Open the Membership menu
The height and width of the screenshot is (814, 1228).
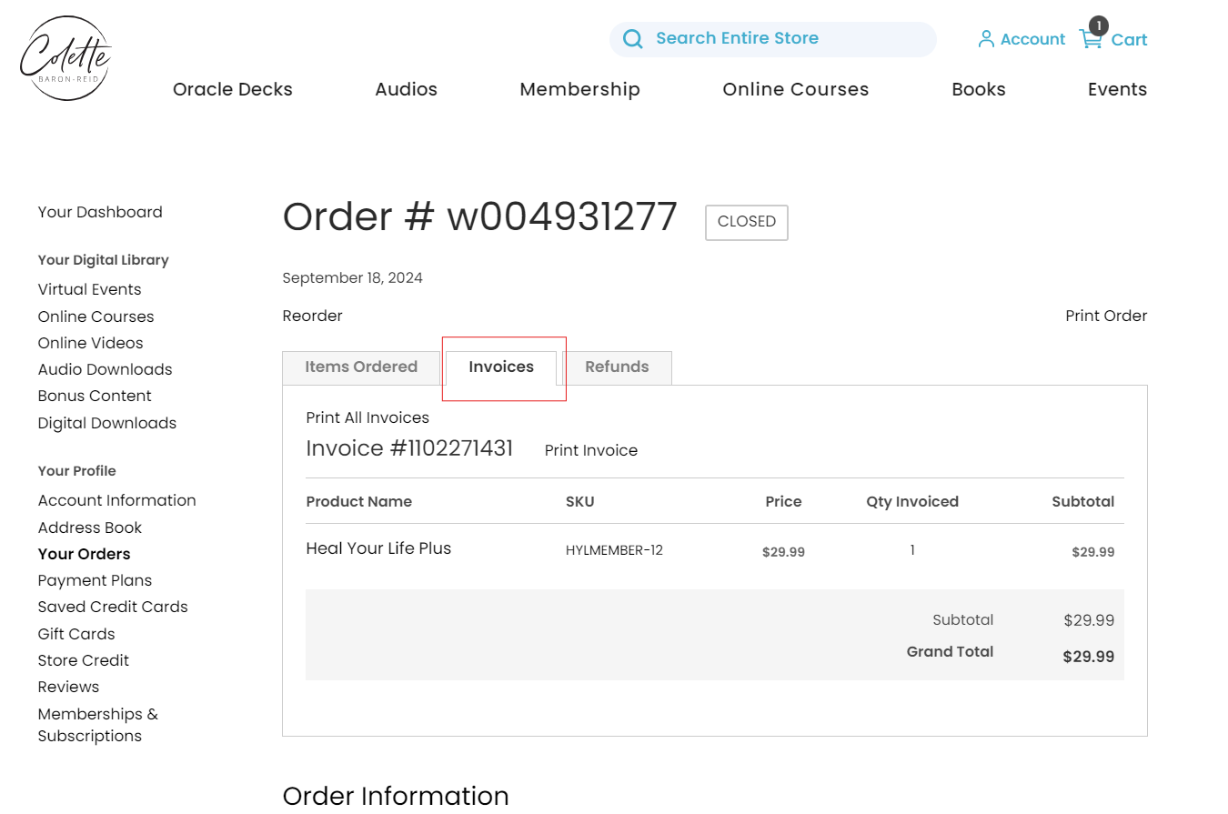(x=579, y=89)
